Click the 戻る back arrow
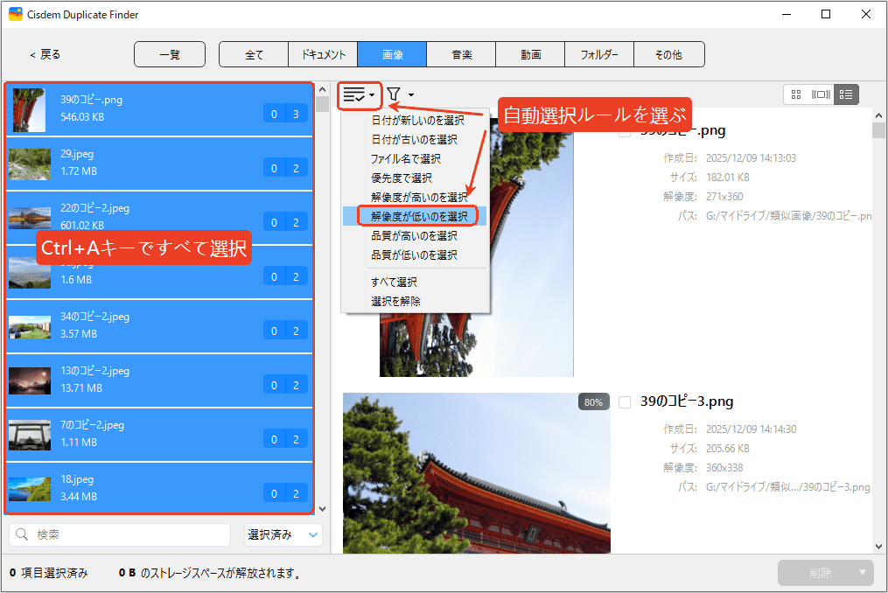 tap(33, 54)
